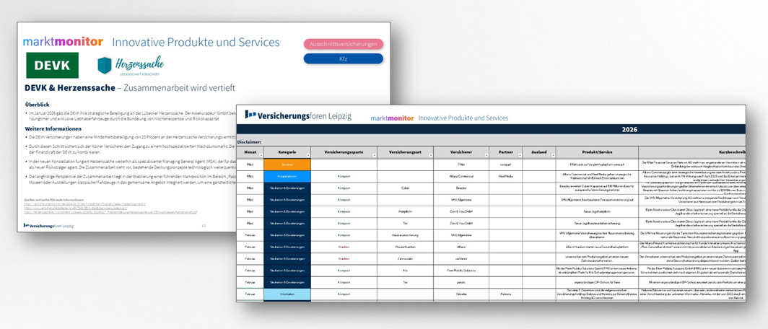The width and height of the screenshot is (768, 329).
Task: Click the marktmonitor logo on the slide
Action: point(64,42)
